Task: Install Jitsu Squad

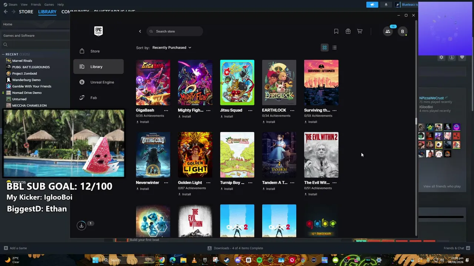Action: (x=227, y=116)
